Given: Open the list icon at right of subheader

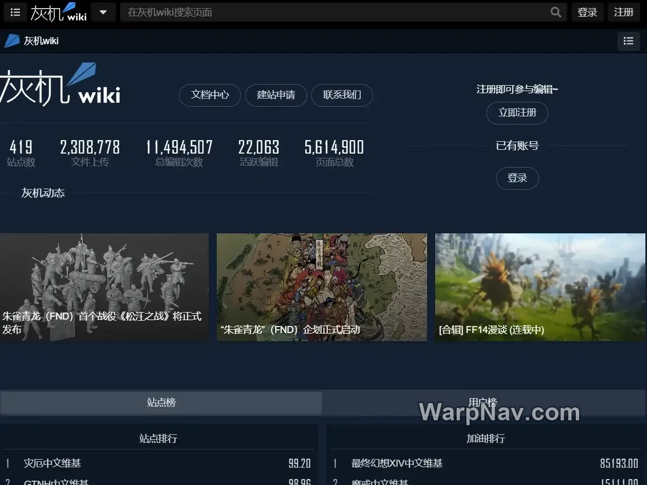Looking at the screenshot, I should 628,41.
